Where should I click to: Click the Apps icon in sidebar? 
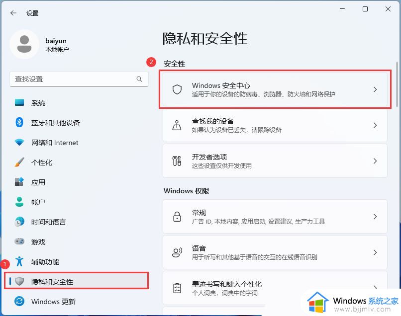(19, 182)
